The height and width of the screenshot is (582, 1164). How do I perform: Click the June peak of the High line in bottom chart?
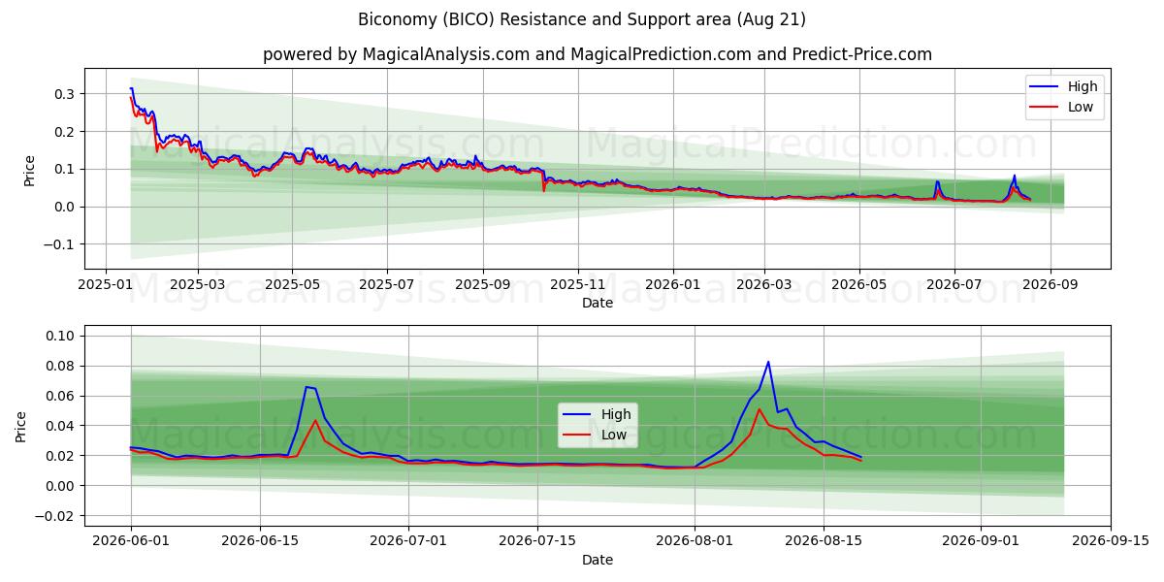(307, 387)
